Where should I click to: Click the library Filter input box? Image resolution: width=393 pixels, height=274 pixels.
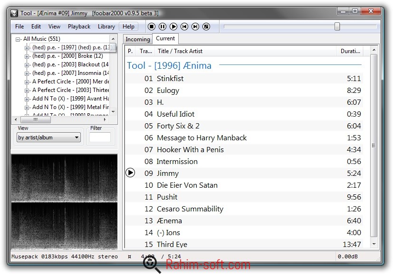100,137
